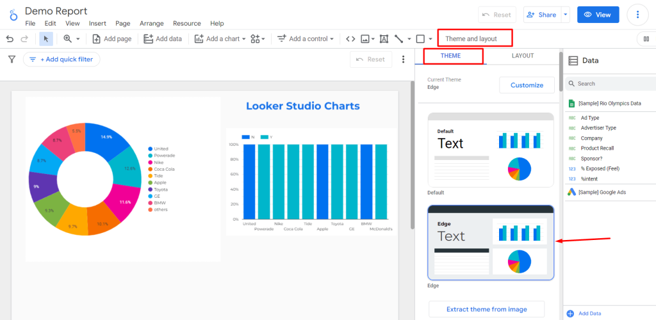Click Extract theme from image
The height and width of the screenshot is (320, 656).
487,309
